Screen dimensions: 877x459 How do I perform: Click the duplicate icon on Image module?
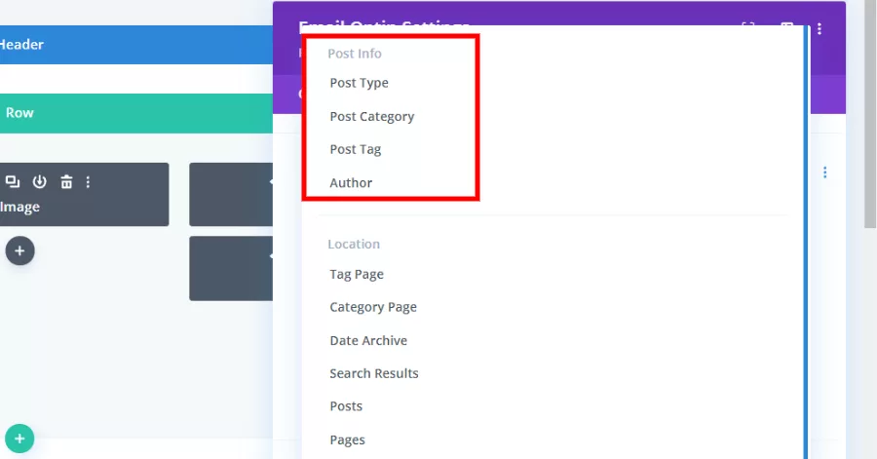point(13,181)
